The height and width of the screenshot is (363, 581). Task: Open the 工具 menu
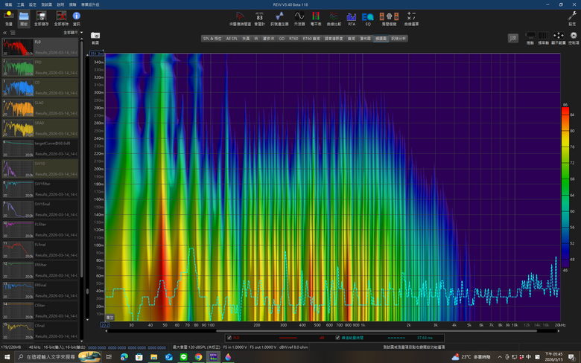click(x=20, y=4)
